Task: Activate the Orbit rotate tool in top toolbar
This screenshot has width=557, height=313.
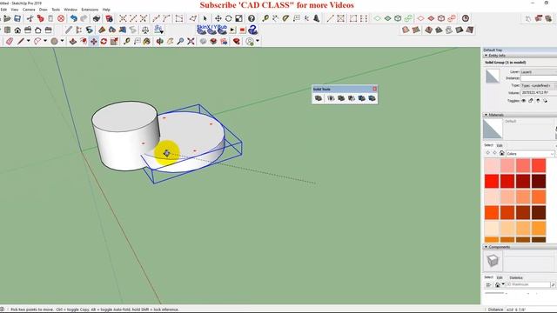Action: tap(228, 18)
